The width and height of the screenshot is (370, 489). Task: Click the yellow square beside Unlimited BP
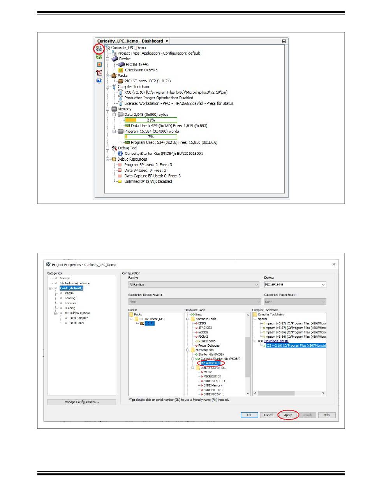click(120, 182)
